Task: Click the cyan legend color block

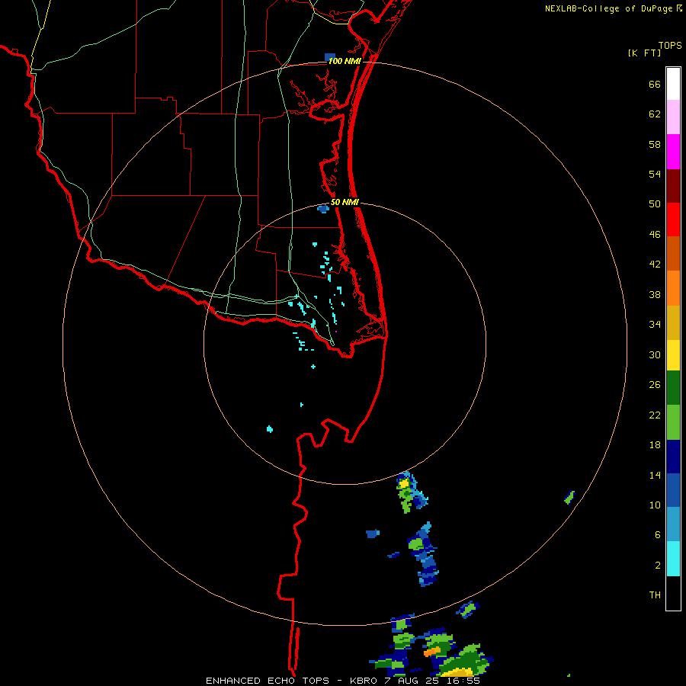Action: tap(673, 559)
